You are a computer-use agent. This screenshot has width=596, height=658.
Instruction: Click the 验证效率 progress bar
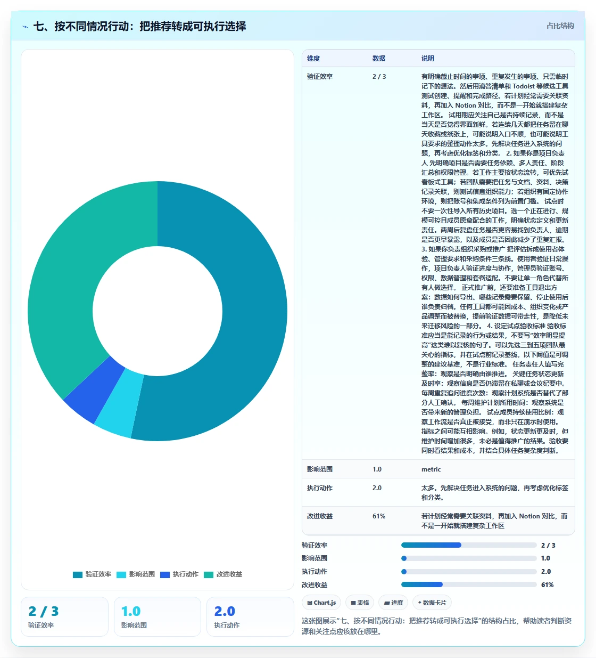point(469,545)
